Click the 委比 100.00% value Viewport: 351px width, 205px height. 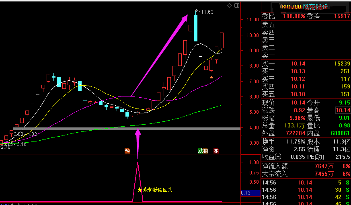[294, 16]
